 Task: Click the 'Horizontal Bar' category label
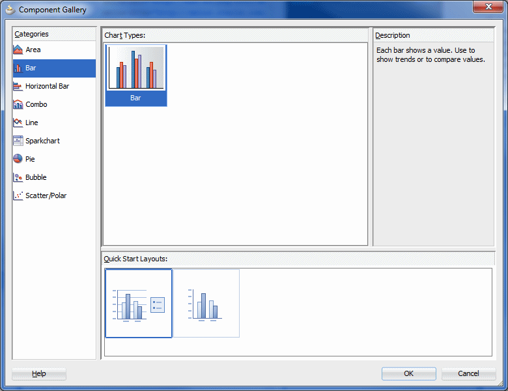pyautogui.click(x=48, y=86)
